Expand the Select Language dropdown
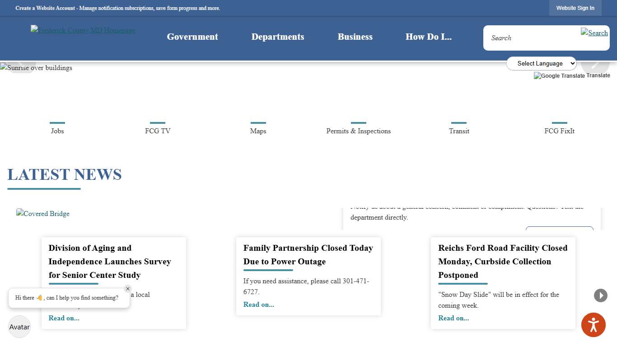This screenshot has height=347, width=617. tap(541, 63)
